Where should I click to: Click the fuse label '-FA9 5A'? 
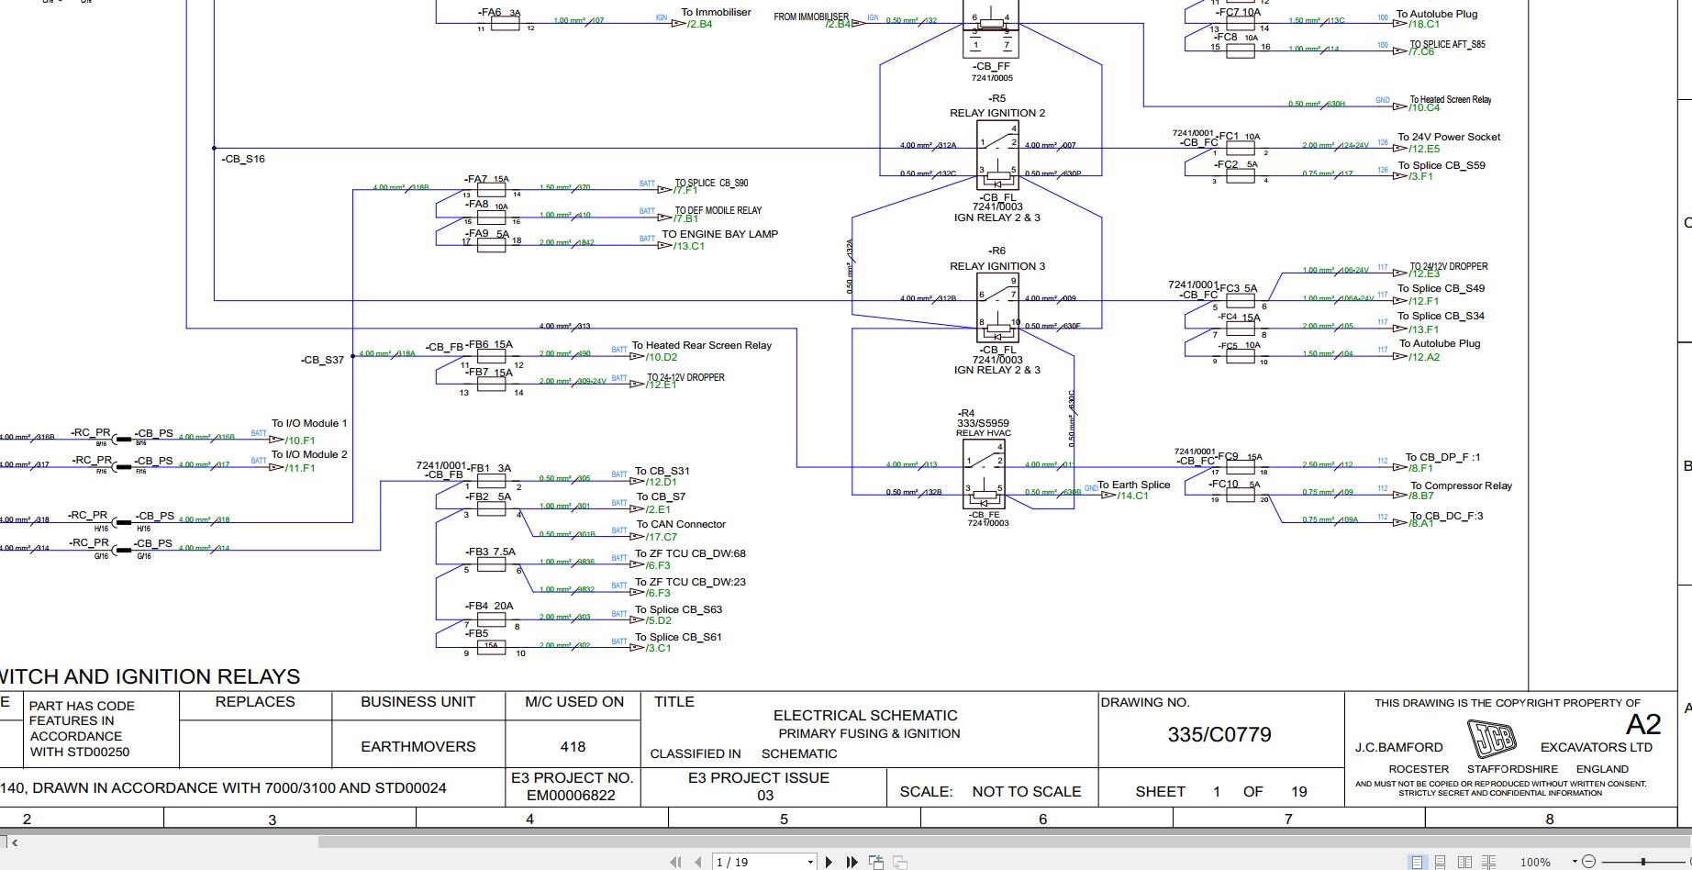click(x=487, y=235)
